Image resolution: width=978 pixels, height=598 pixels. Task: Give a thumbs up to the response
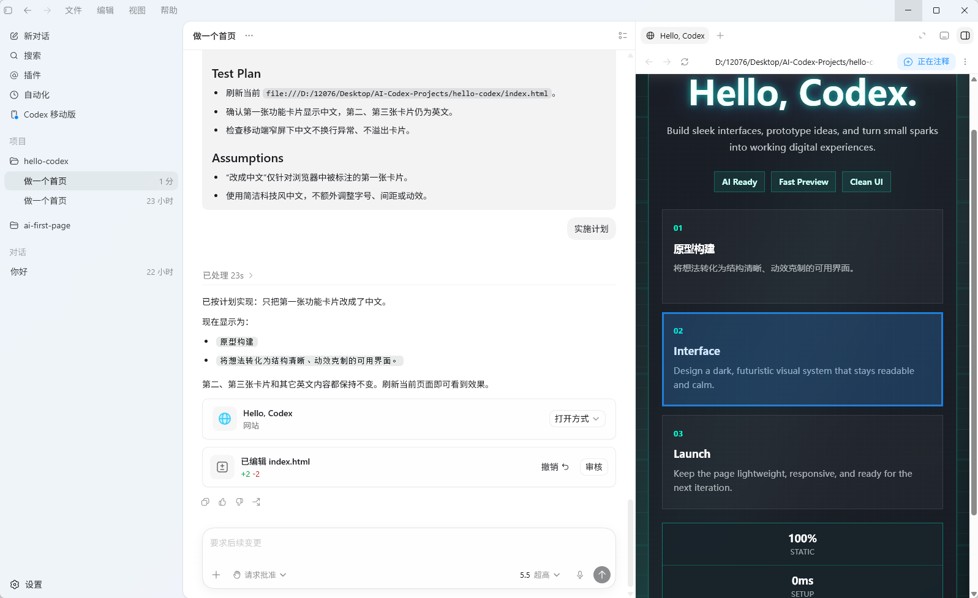(x=222, y=502)
